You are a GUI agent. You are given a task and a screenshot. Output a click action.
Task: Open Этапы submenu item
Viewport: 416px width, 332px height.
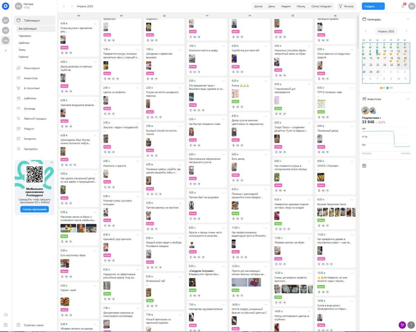pyautogui.click(x=22, y=50)
